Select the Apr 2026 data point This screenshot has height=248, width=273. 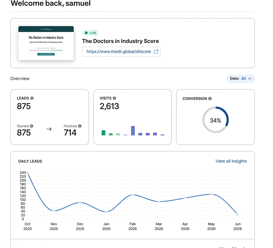pyautogui.click(x=185, y=198)
